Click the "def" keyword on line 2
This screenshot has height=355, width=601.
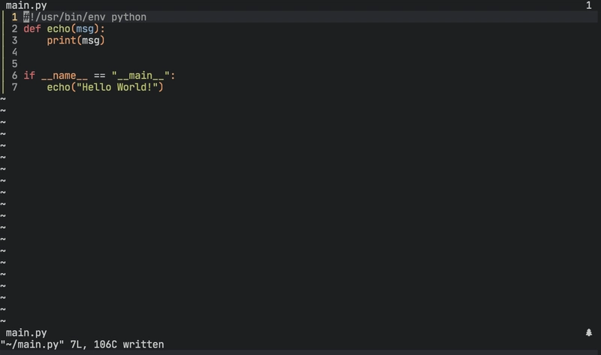click(32, 29)
